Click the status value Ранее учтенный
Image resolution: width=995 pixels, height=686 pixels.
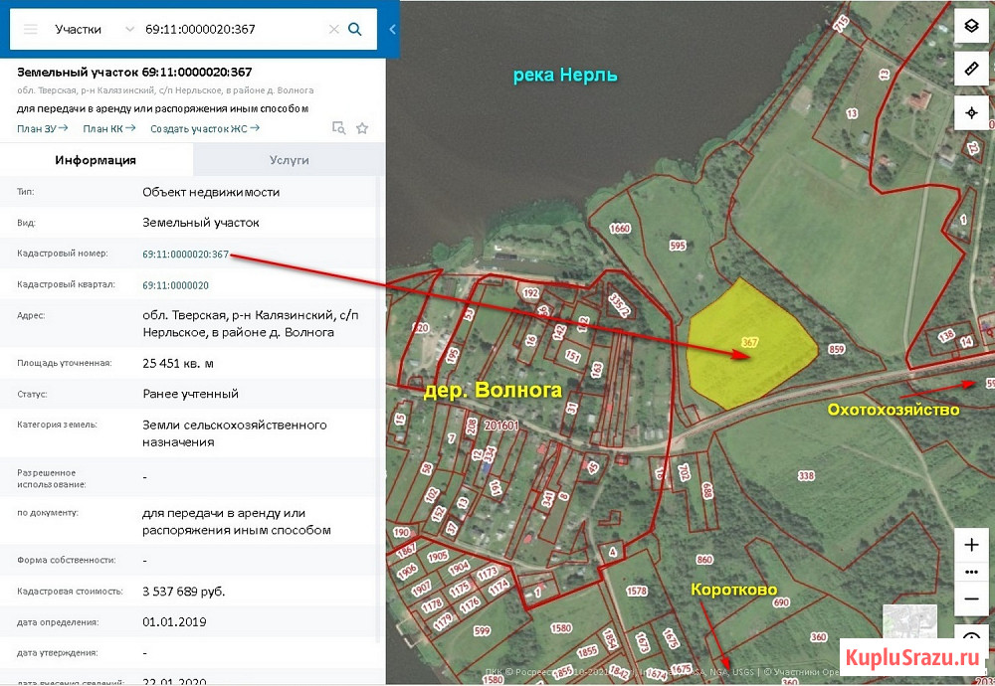[190, 394]
